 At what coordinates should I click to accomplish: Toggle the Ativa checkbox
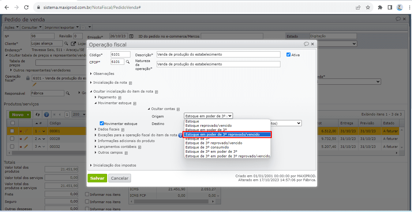pyautogui.click(x=288, y=55)
